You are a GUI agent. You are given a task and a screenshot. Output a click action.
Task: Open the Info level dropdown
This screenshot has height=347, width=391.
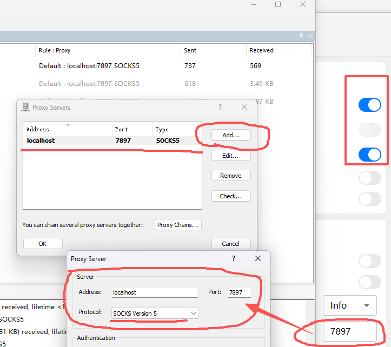click(349, 305)
